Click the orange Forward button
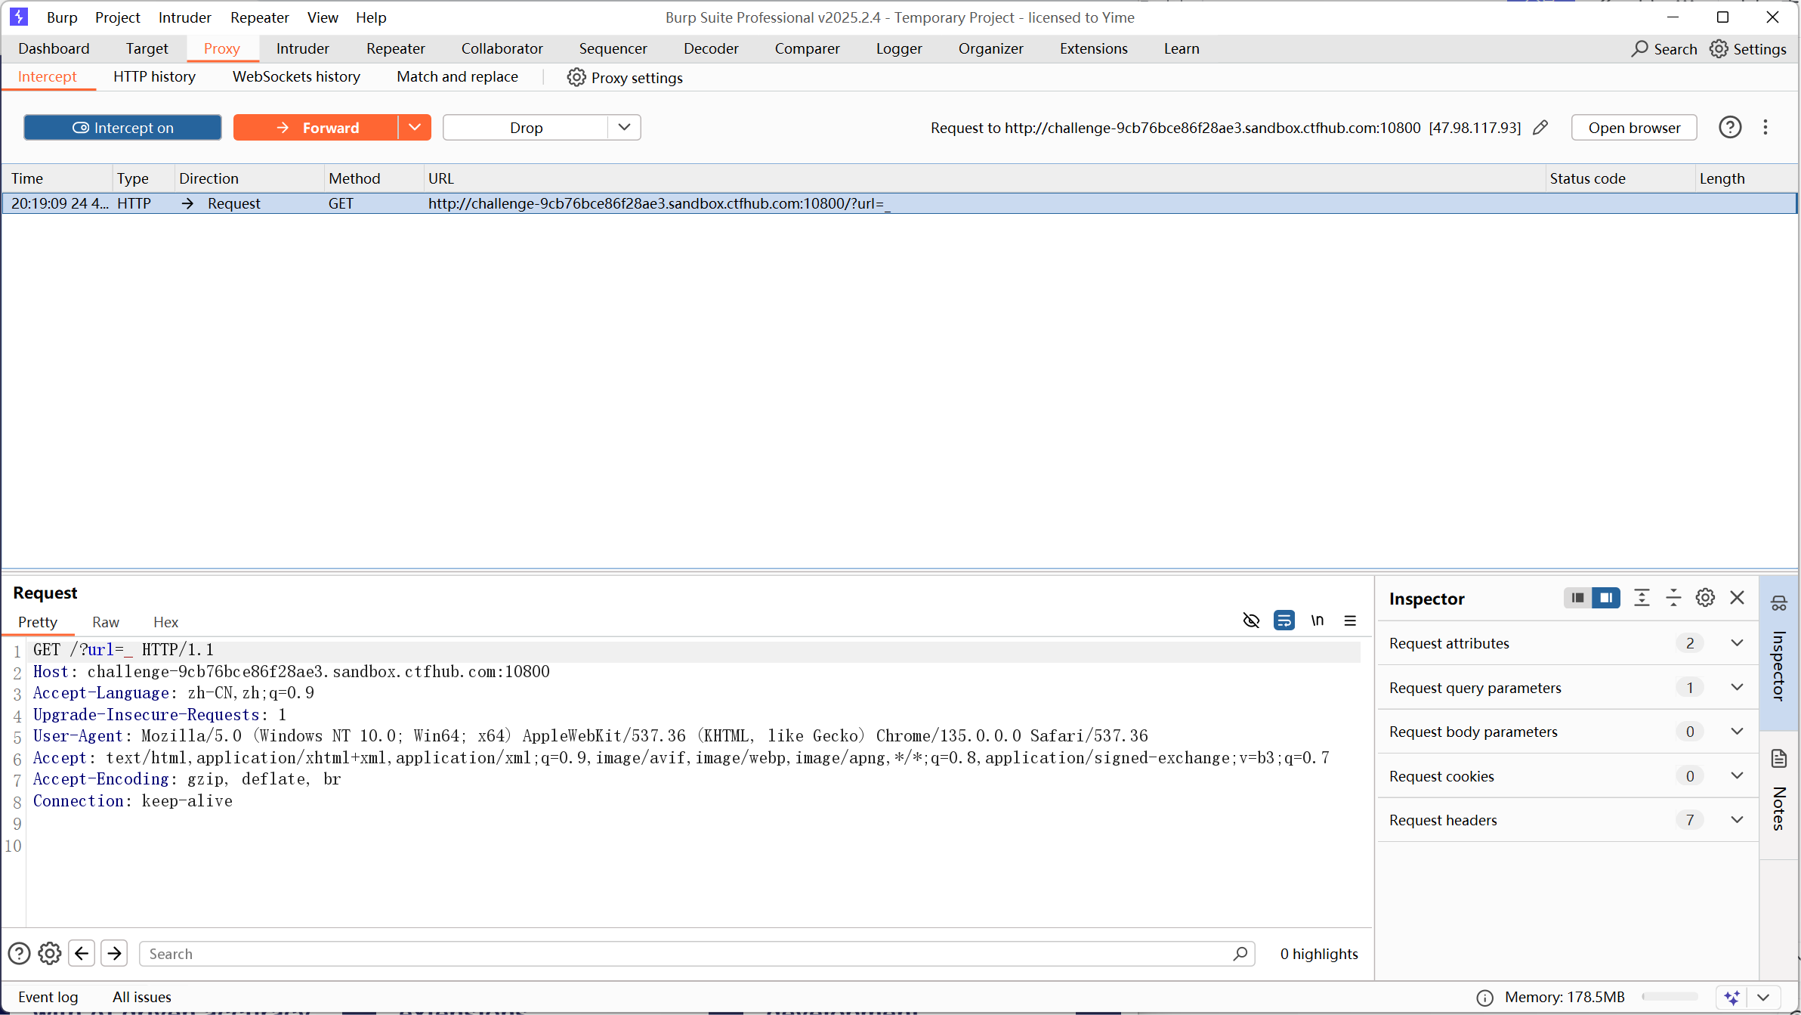This screenshot has height=1015, width=1801. tap(316, 128)
